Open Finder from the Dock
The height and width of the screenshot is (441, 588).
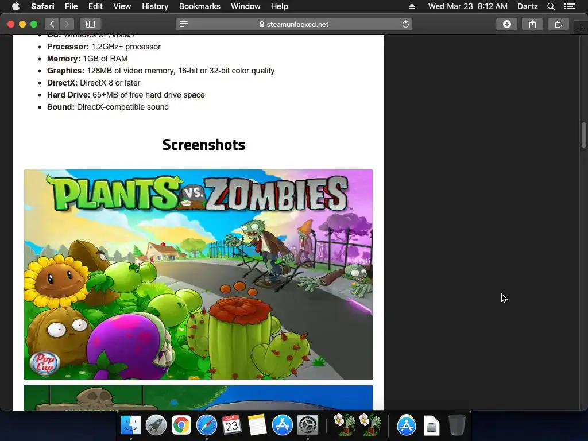[x=131, y=425]
